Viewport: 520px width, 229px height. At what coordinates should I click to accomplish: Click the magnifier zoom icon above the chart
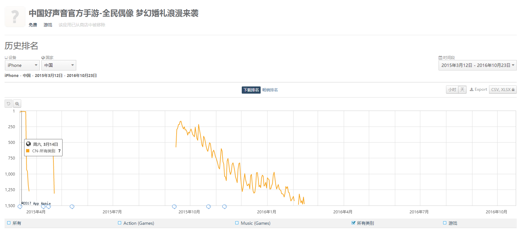(17, 104)
